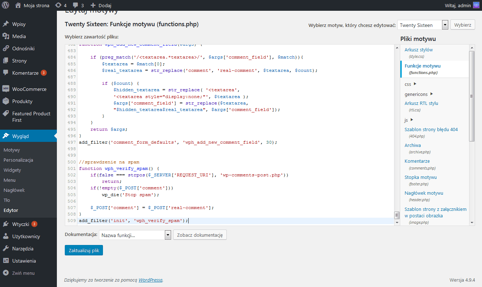Expand the css folder
Screen dimensions: 482x287
[x=415, y=84]
